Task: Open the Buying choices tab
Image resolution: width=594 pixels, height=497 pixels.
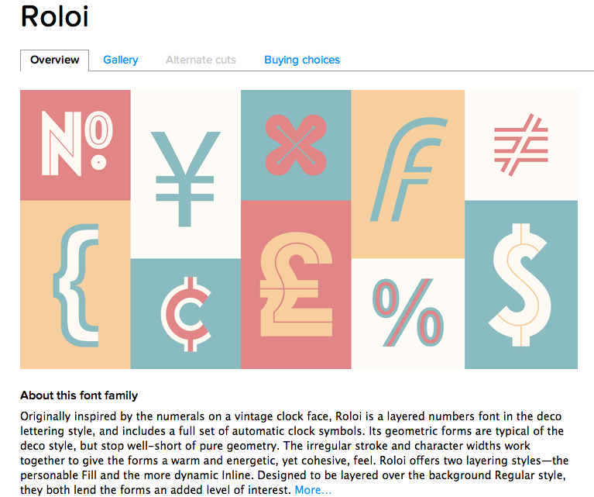Action: click(x=302, y=60)
